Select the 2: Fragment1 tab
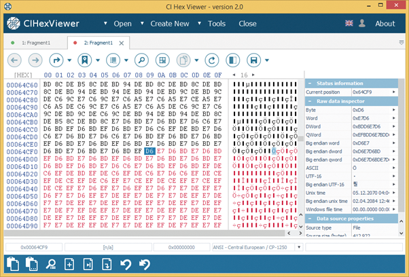This screenshot has height=277, width=409. (98, 43)
